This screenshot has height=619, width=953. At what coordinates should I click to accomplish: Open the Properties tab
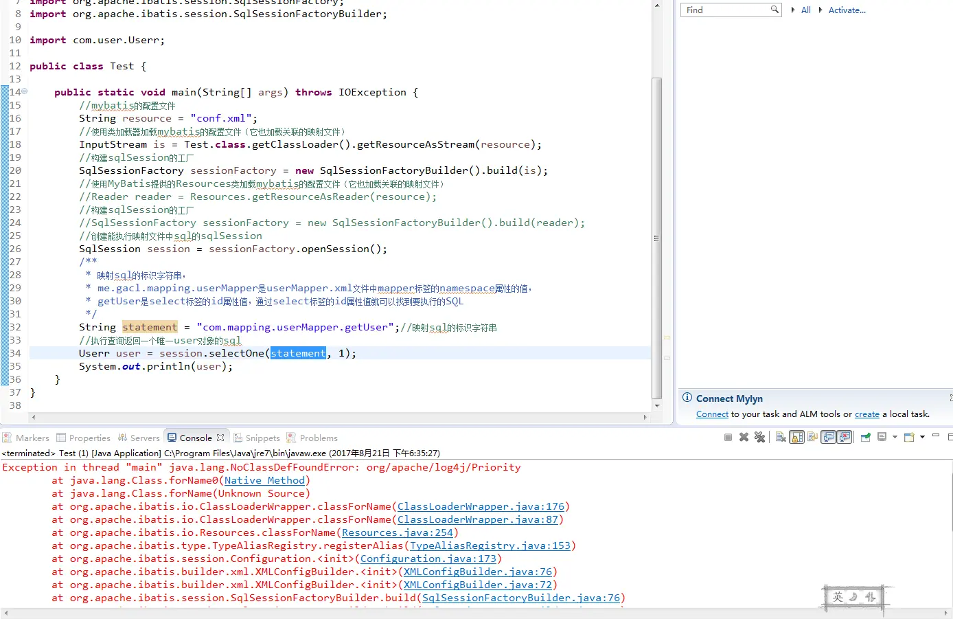pyautogui.click(x=83, y=438)
